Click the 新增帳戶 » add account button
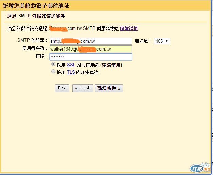Screen dimensions: 213x175 (x=109, y=88)
